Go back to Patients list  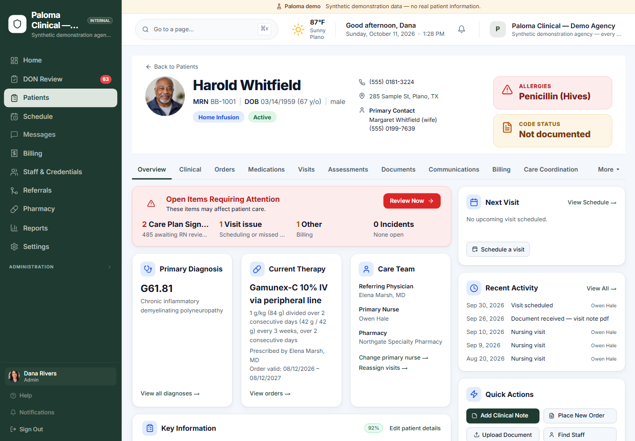172,67
